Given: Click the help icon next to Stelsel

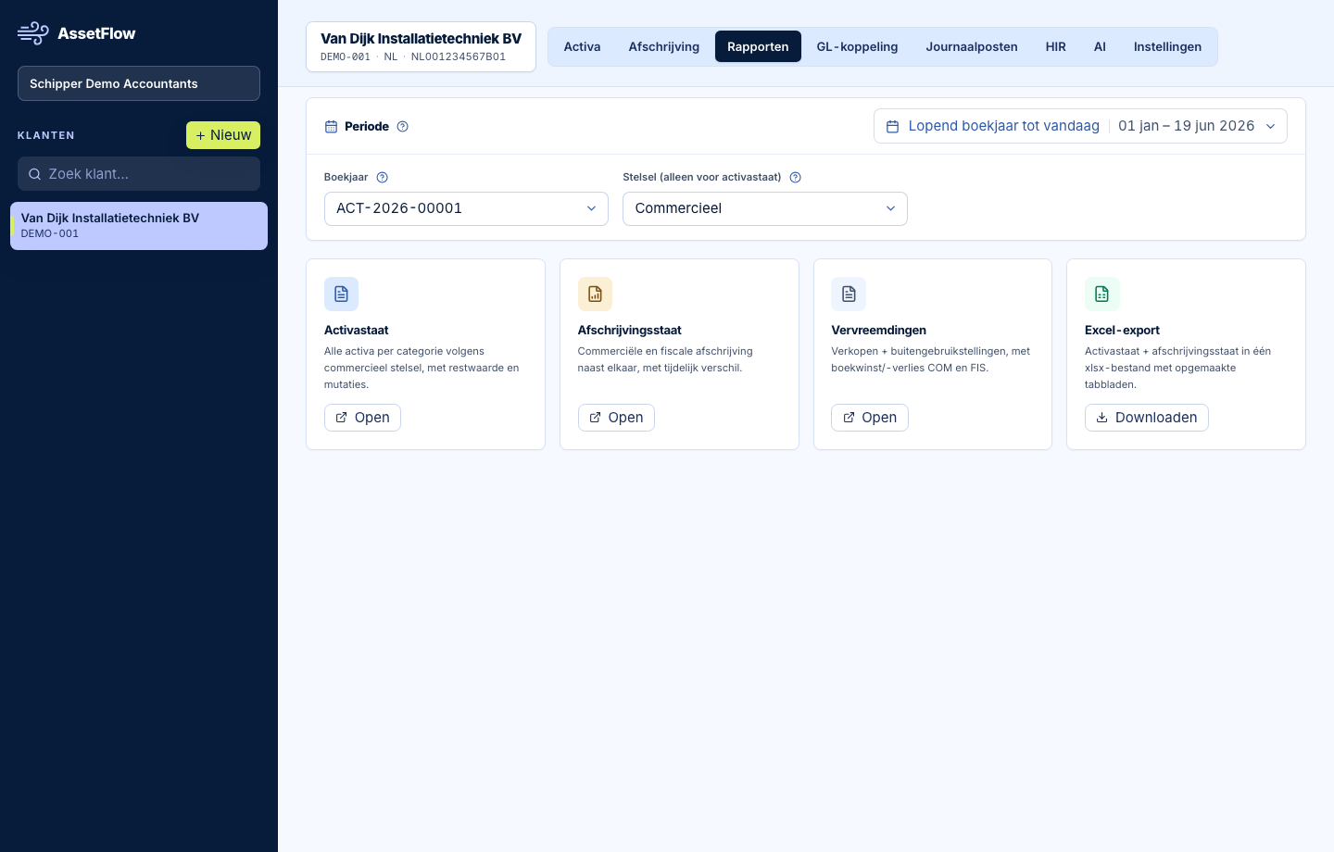Looking at the screenshot, I should [795, 177].
